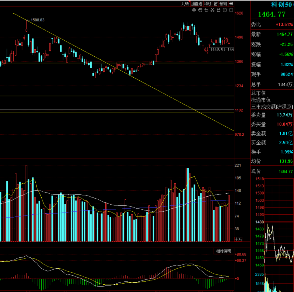Click the 970.2 price axis label

click(240, 135)
